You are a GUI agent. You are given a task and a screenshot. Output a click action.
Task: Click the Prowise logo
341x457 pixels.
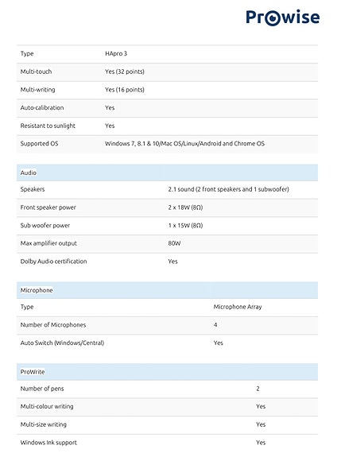(x=282, y=17)
